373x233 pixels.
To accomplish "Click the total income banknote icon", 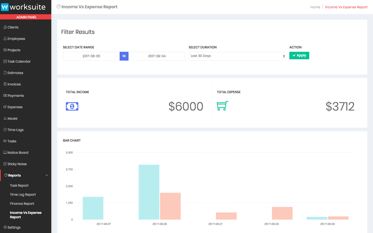I will [x=72, y=106].
